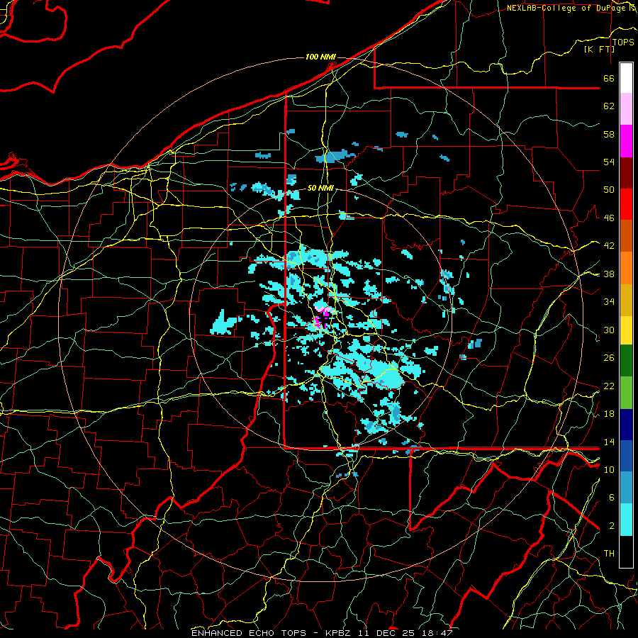Pick the light blue legend swatch

point(626,488)
